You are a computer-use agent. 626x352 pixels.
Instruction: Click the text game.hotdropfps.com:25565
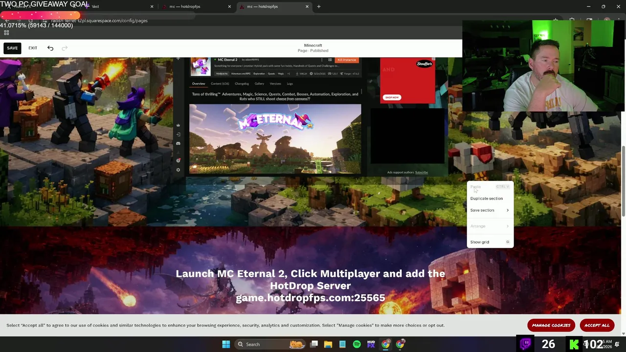311,298
